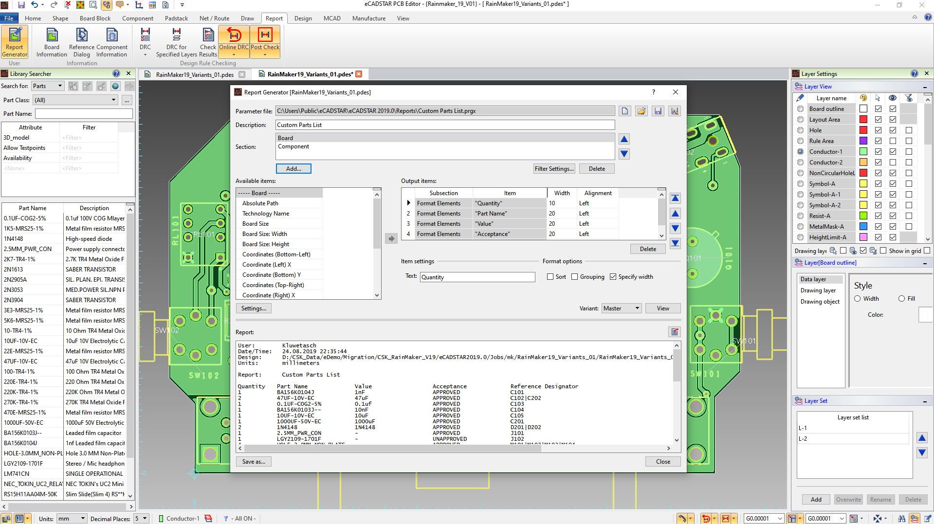Collapse the Layer Set section
Screen dimensions: 934x524
925,401
